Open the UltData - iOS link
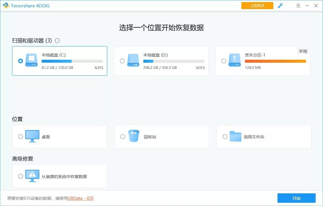The image size is (323, 206). tap(80, 198)
